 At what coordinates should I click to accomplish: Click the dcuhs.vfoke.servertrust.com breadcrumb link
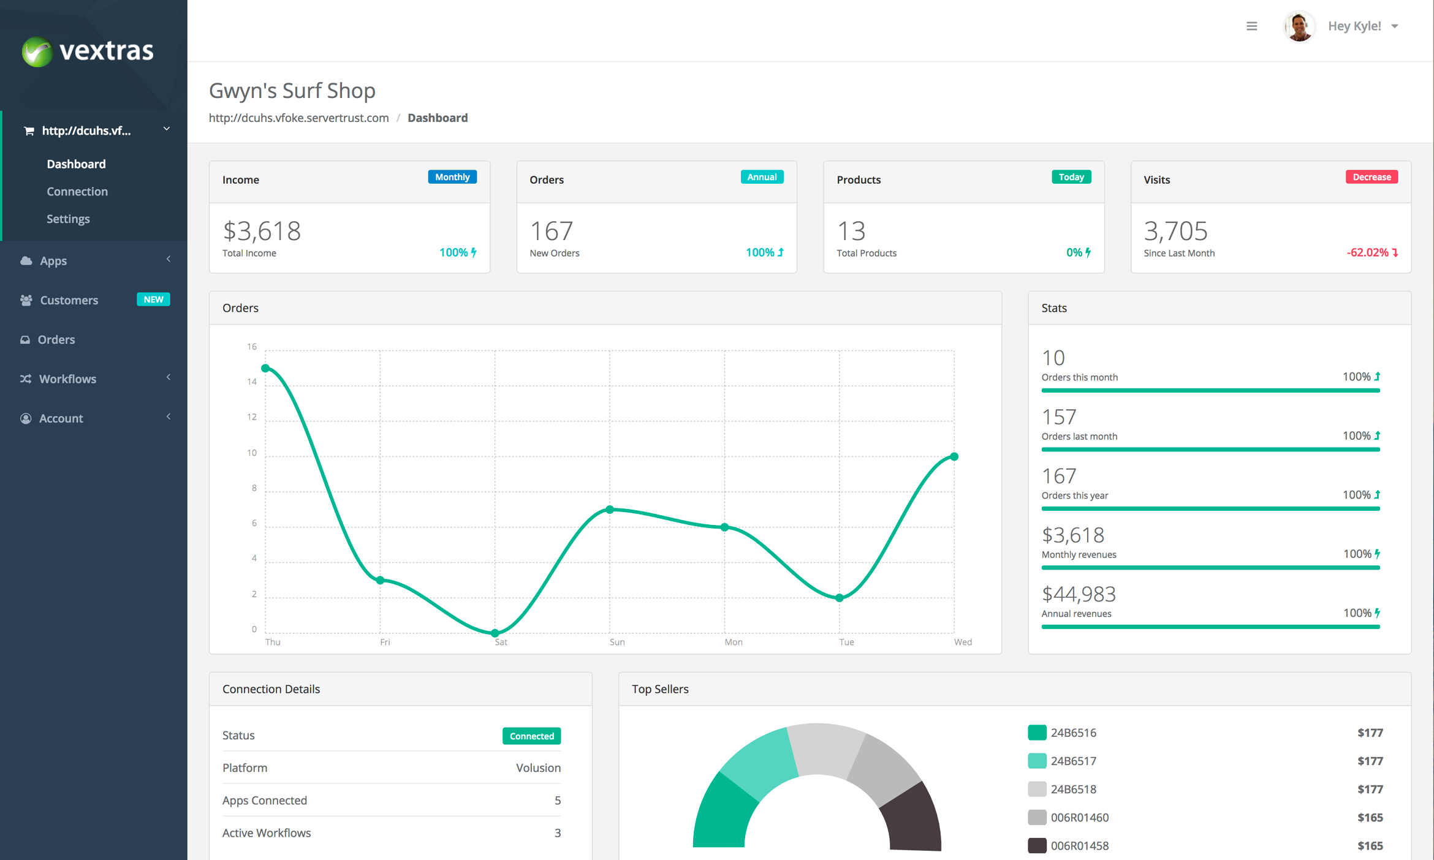[x=298, y=118]
